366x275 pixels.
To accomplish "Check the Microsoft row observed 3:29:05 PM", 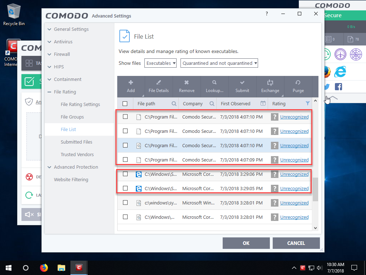I will pyautogui.click(x=125, y=188).
